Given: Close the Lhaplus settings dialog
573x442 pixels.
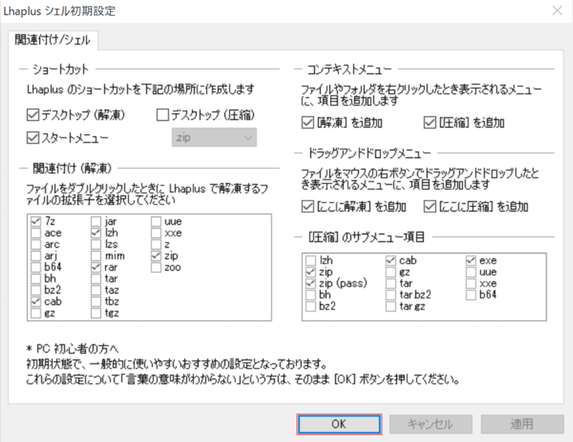Looking at the screenshot, I should (558, 10).
